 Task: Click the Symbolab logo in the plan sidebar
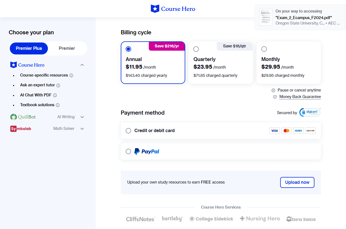[x=21, y=129]
